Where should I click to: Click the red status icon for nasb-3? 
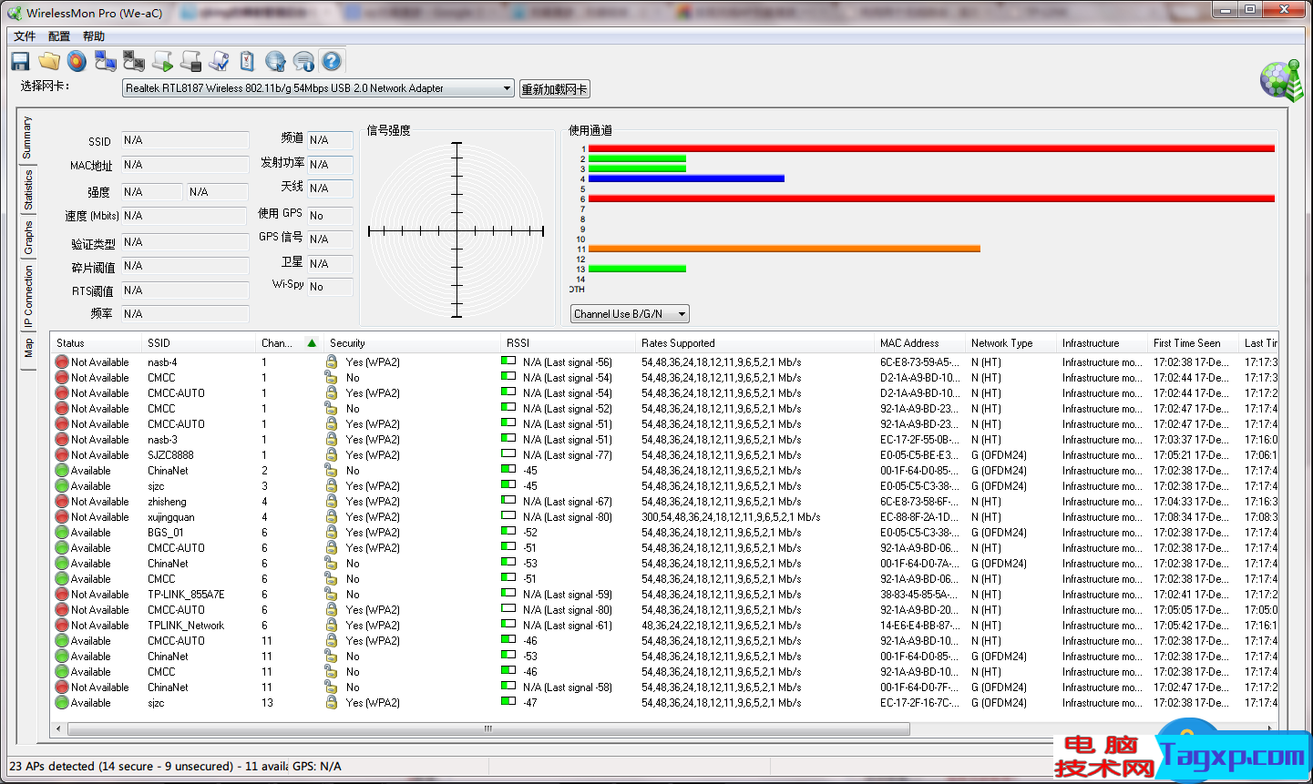point(62,440)
